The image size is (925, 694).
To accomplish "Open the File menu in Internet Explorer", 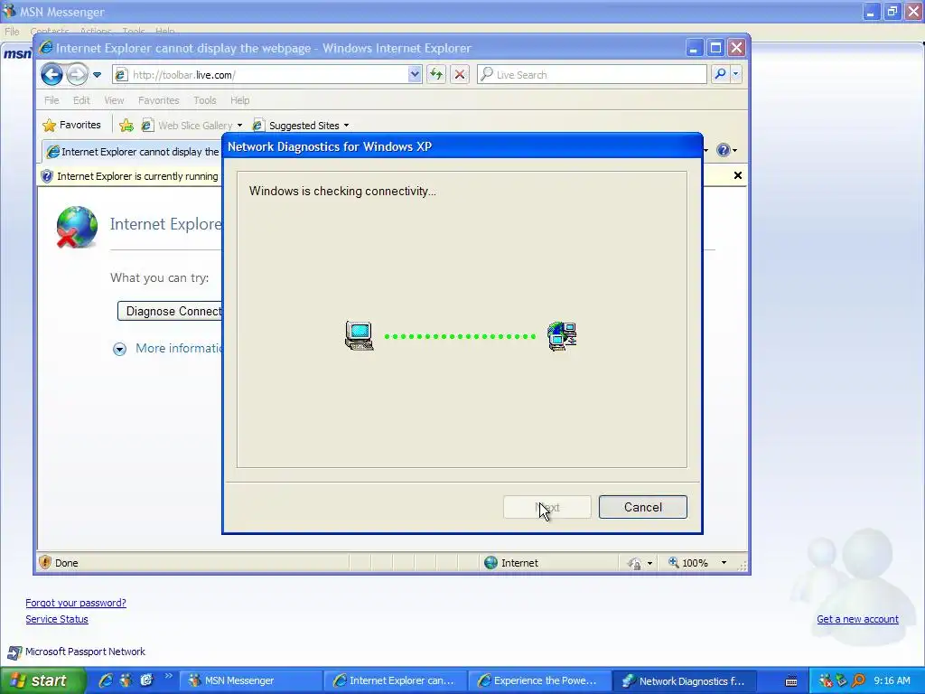I will point(51,100).
